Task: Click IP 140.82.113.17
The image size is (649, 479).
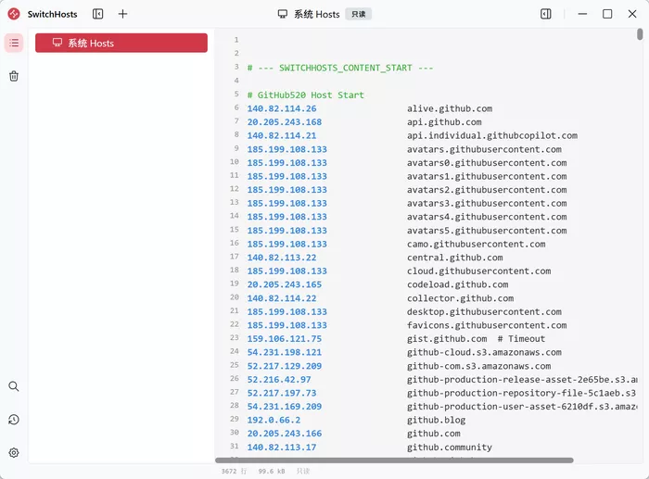Action: 282,447
